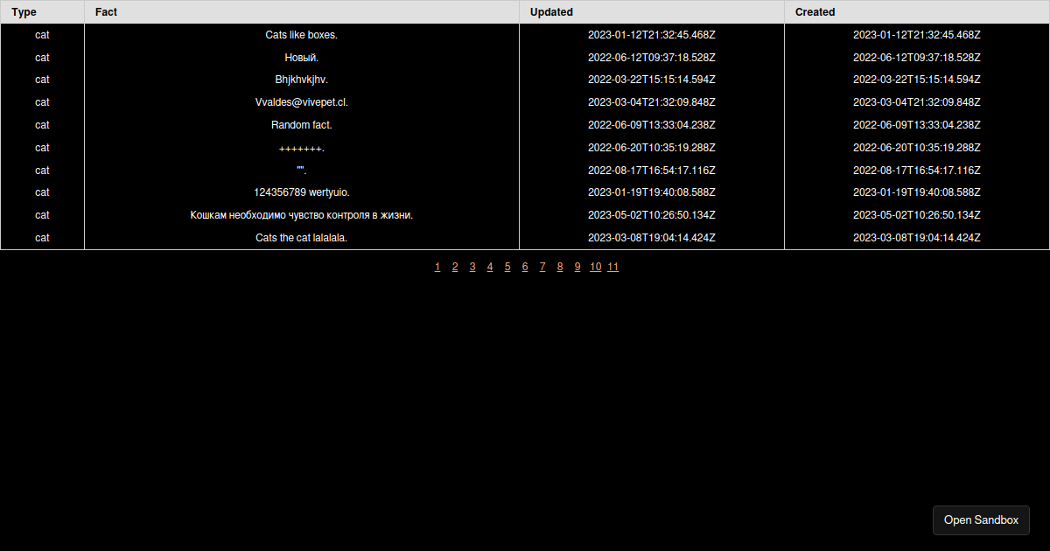Go to pagination page 1
This screenshot has width=1050, height=551.
pyautogui.click(x=437, y=268)
